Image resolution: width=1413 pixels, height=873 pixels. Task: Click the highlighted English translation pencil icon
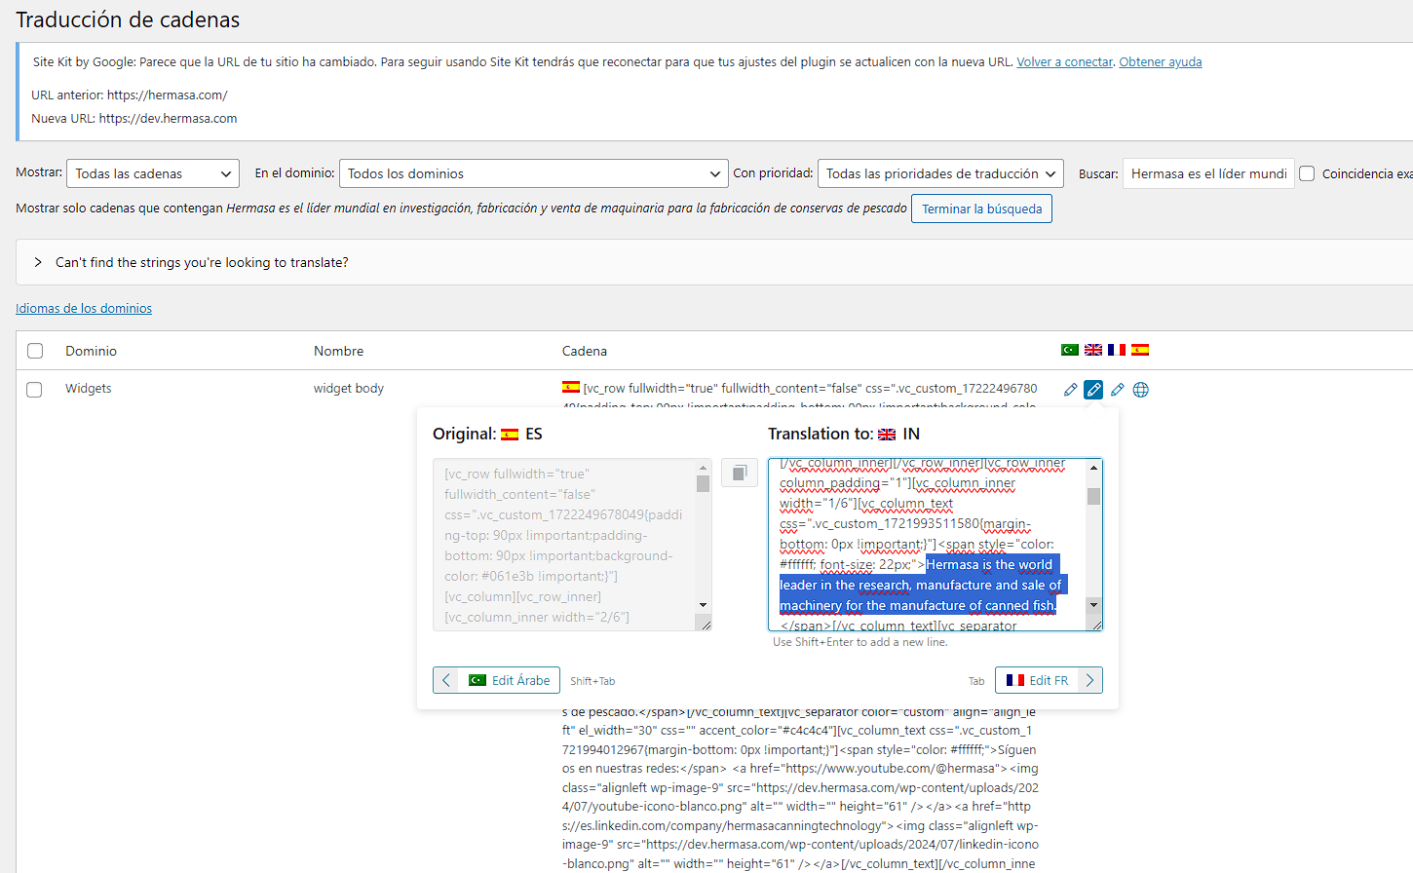1093,390
